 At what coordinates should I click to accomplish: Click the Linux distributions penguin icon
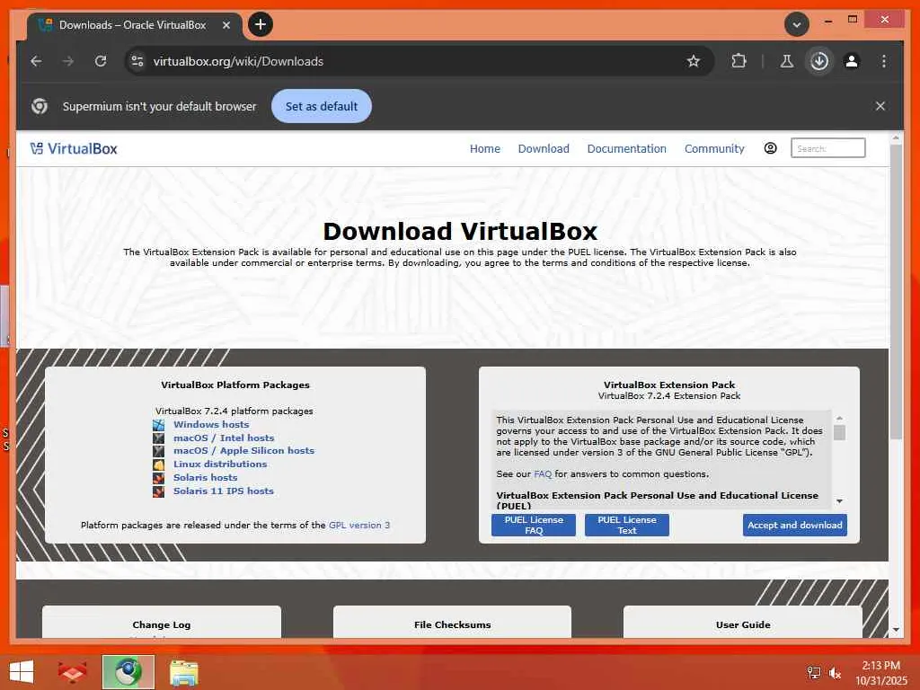pyautogui.click(x=158, y=464)
